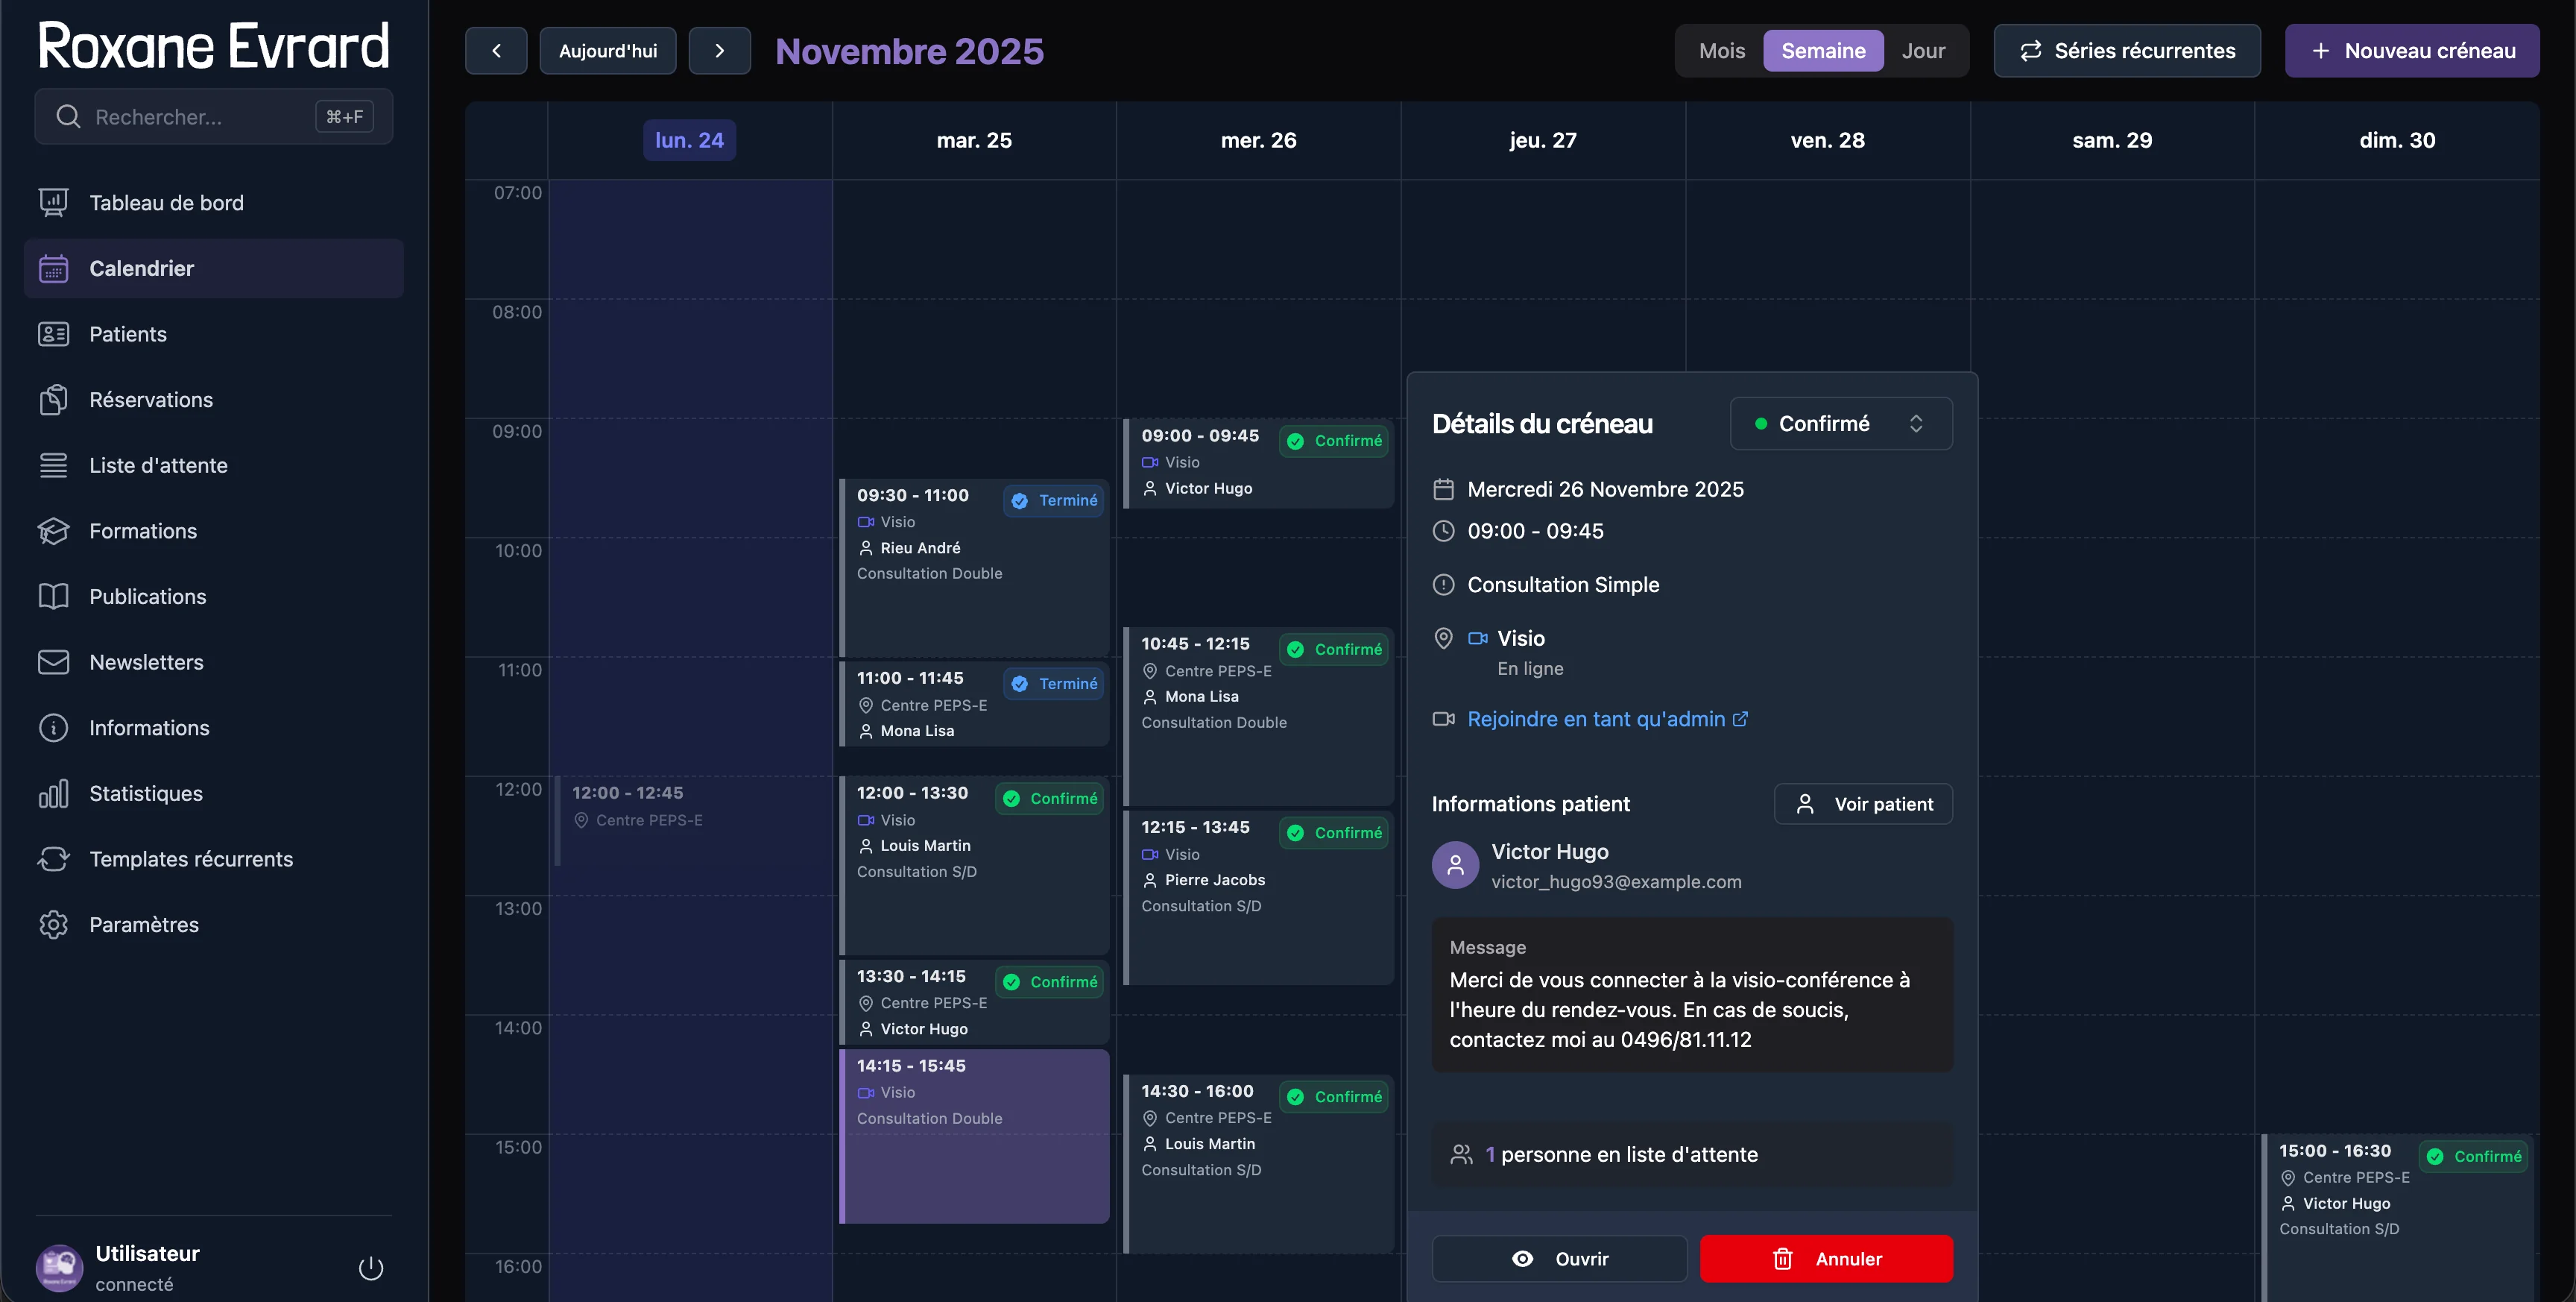This screenshot has width=2576, height=1302.
Task: Open Liste d'attente via its list icon
Action: click(x=53, y=465)
